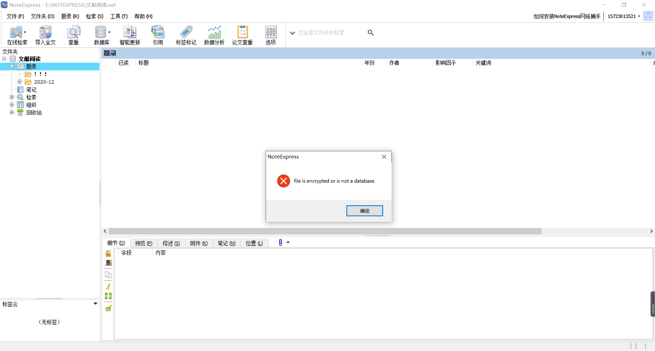Click the 关键词 column header

pos(483,63)
